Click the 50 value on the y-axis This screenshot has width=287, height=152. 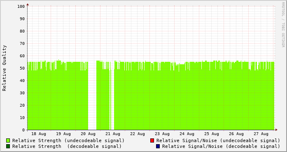pyautogui.click(x=22, y=68)
